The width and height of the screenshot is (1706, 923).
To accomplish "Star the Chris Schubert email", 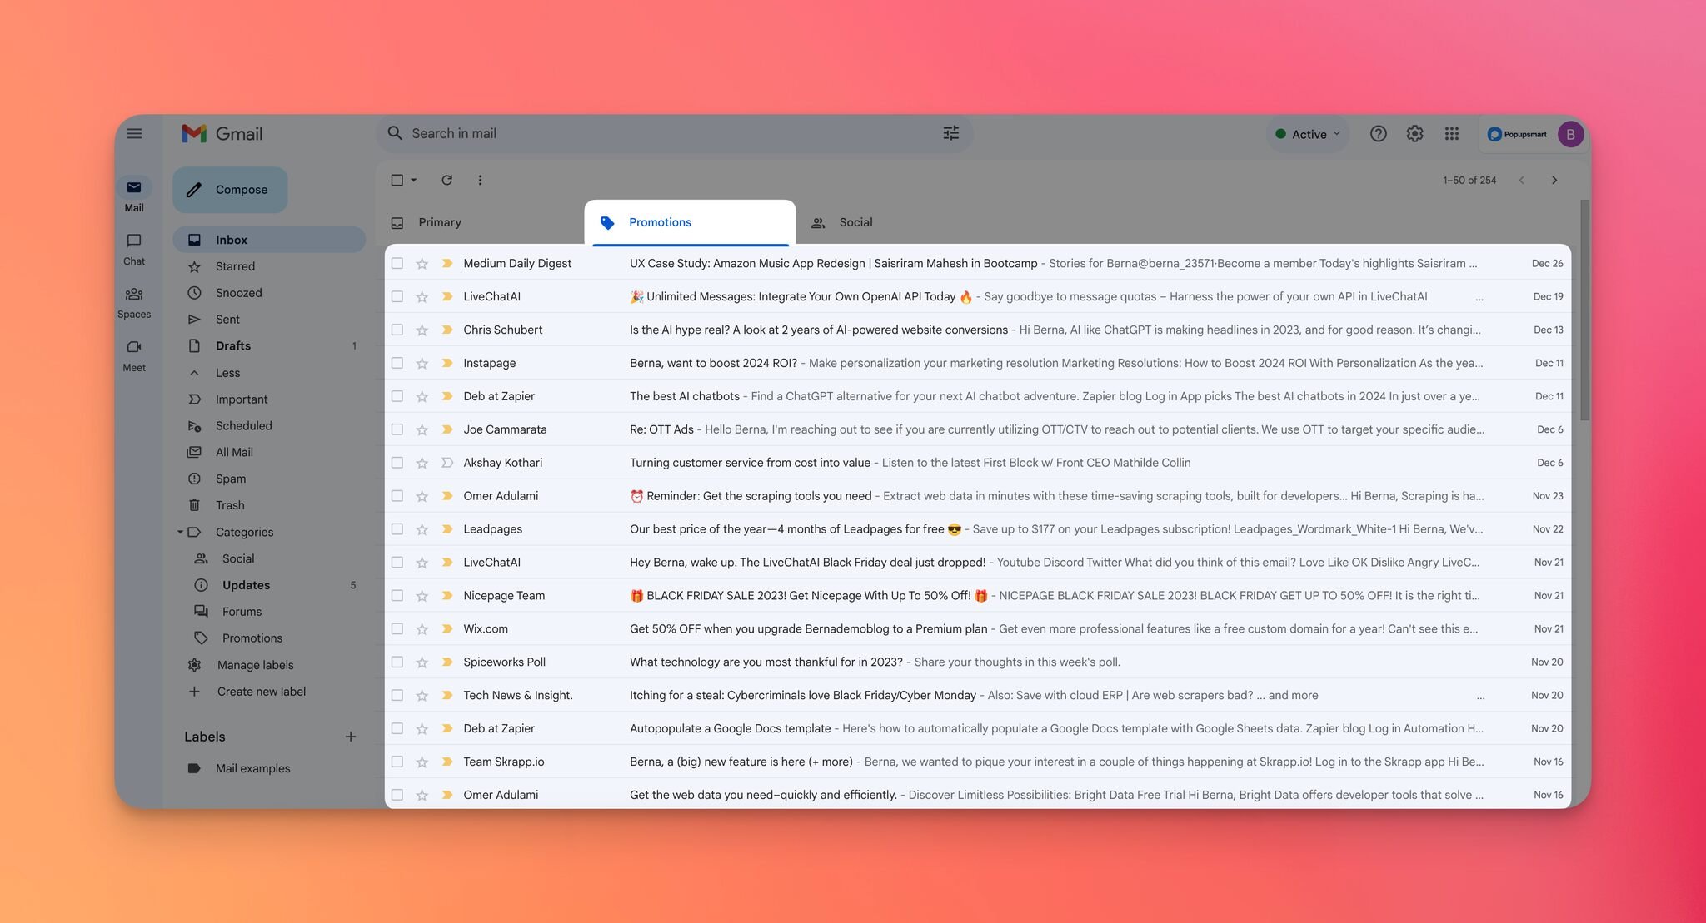I will click(422, 330).
